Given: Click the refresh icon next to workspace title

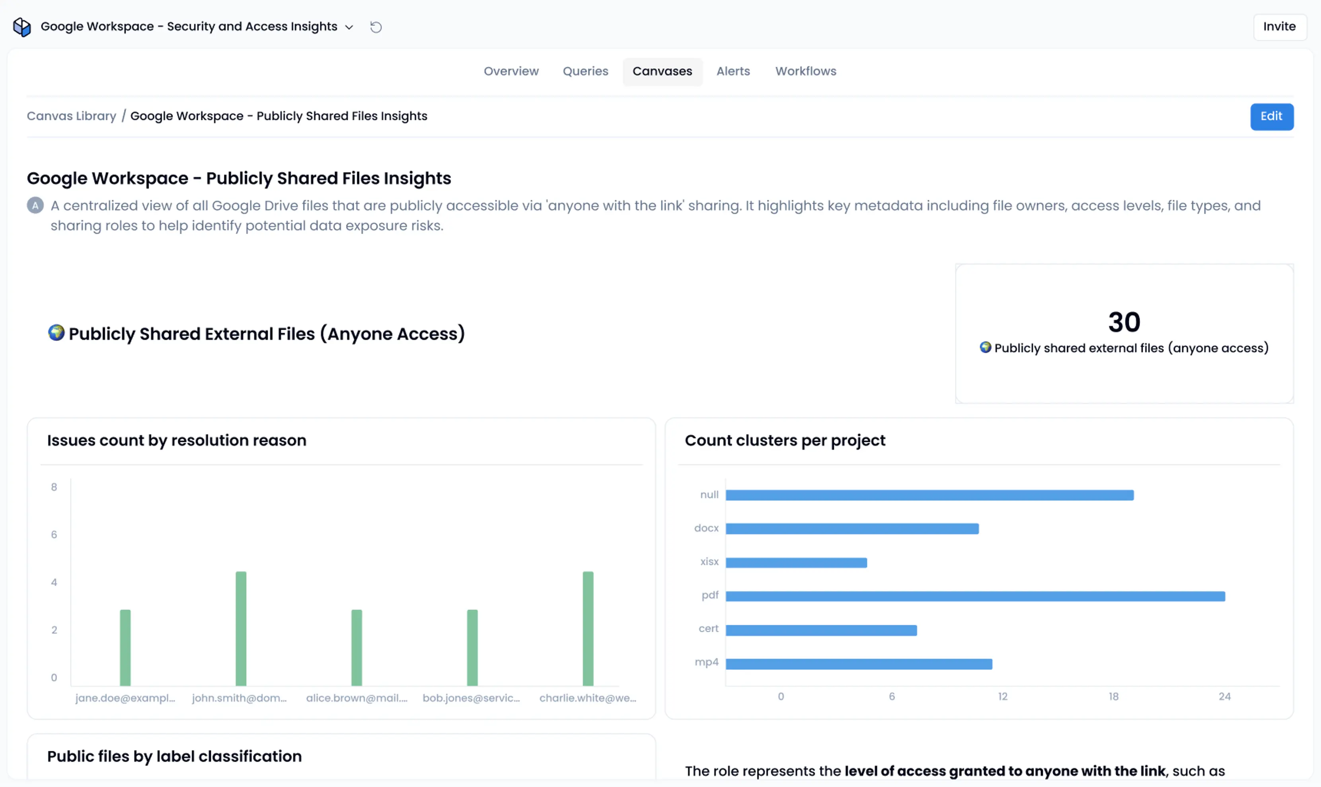Looking at the screenshot, I should tap(376, 27).
